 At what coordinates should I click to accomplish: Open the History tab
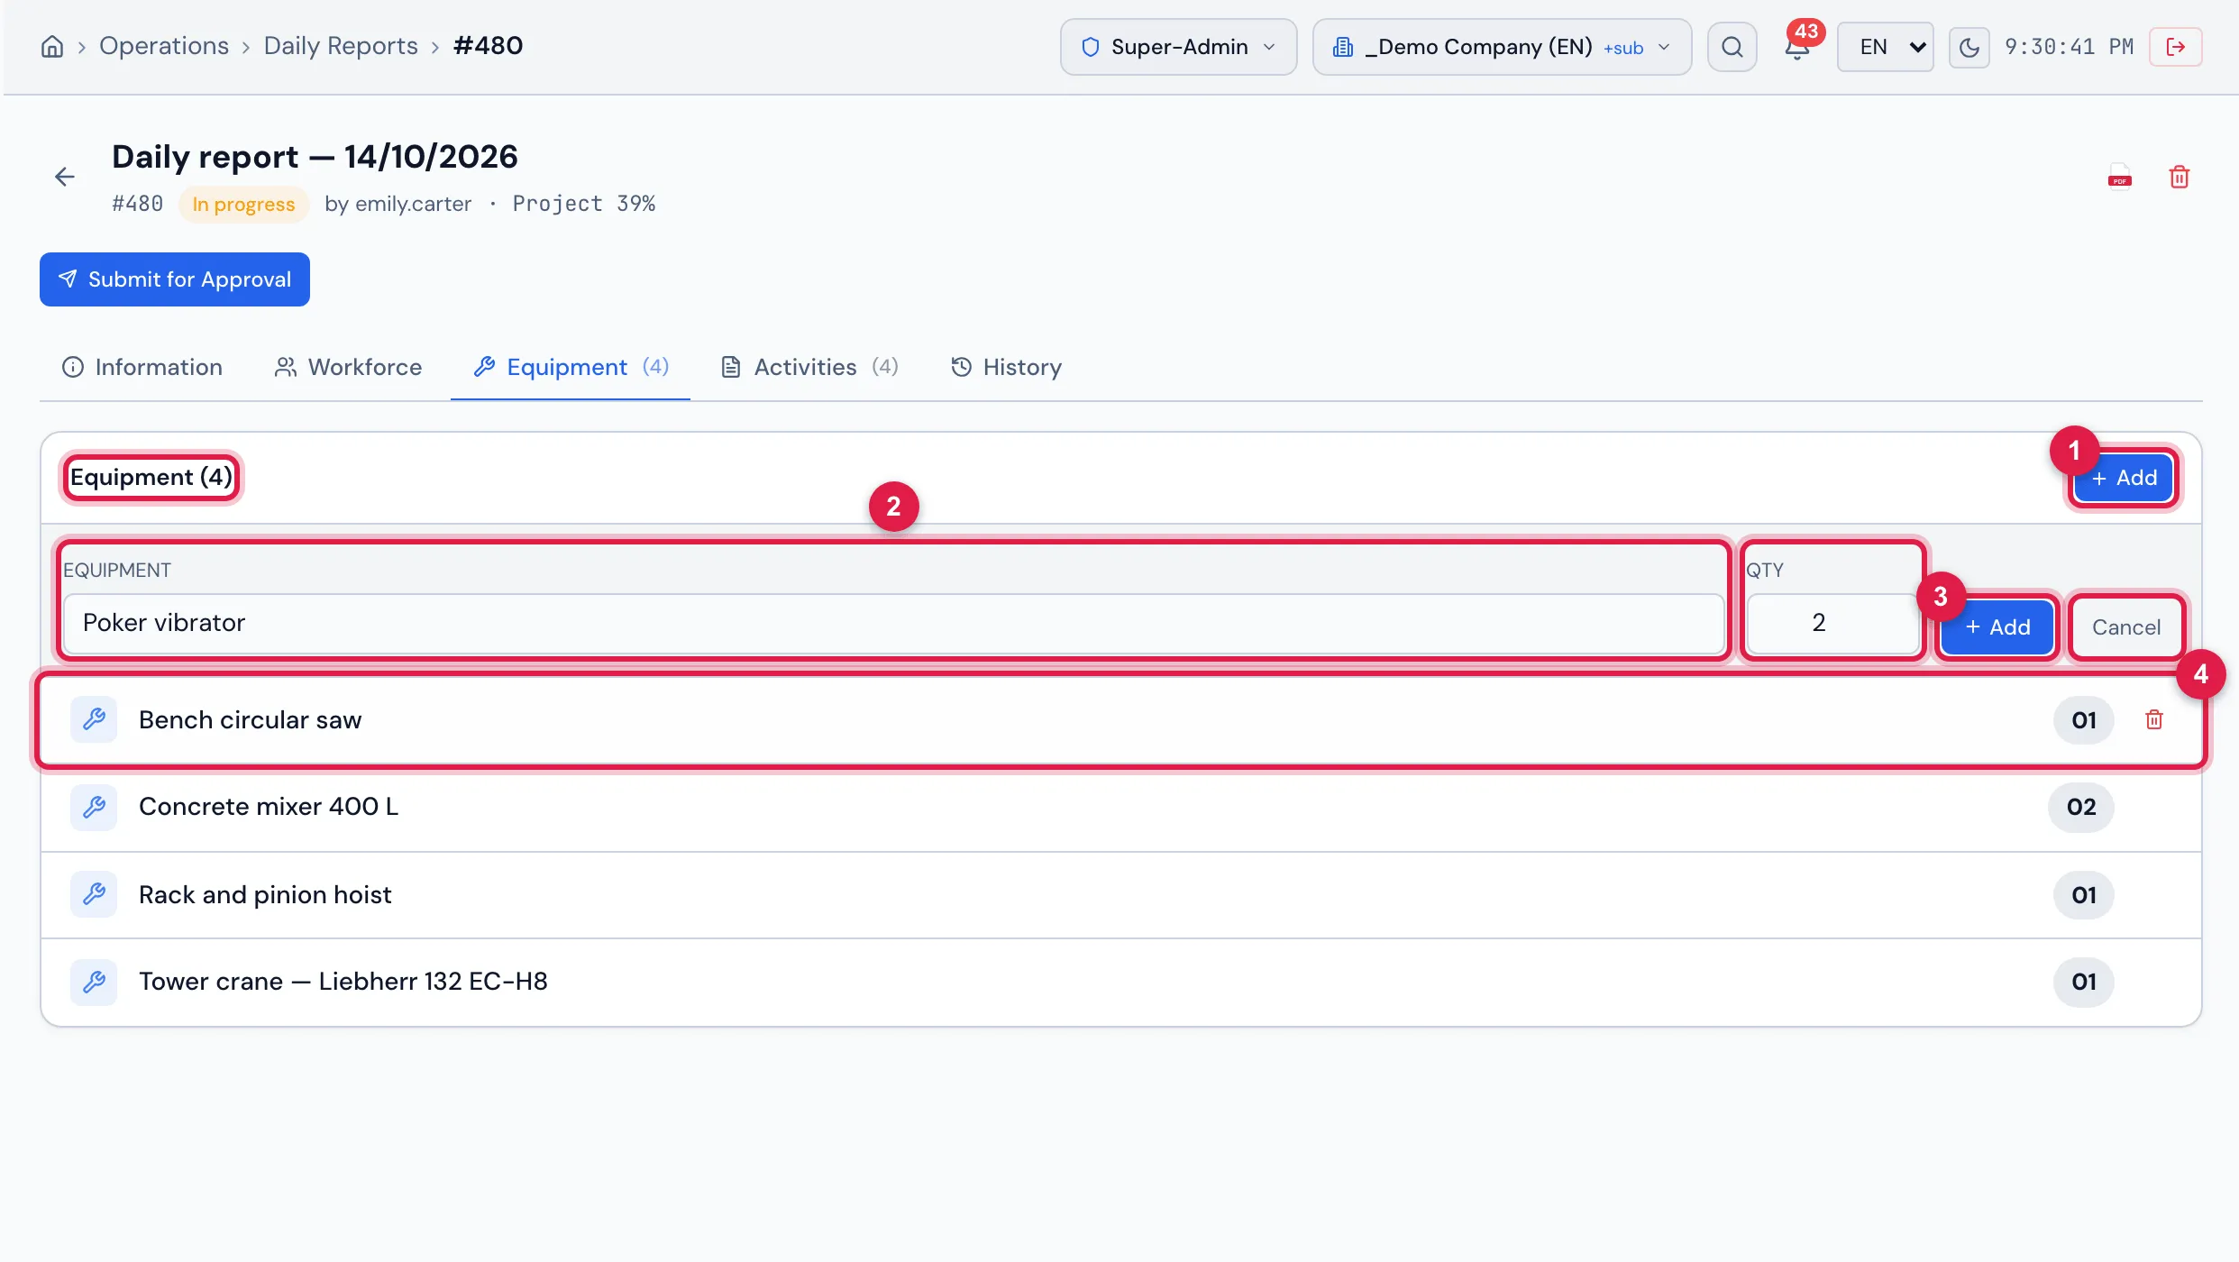tap(1006, 367)
